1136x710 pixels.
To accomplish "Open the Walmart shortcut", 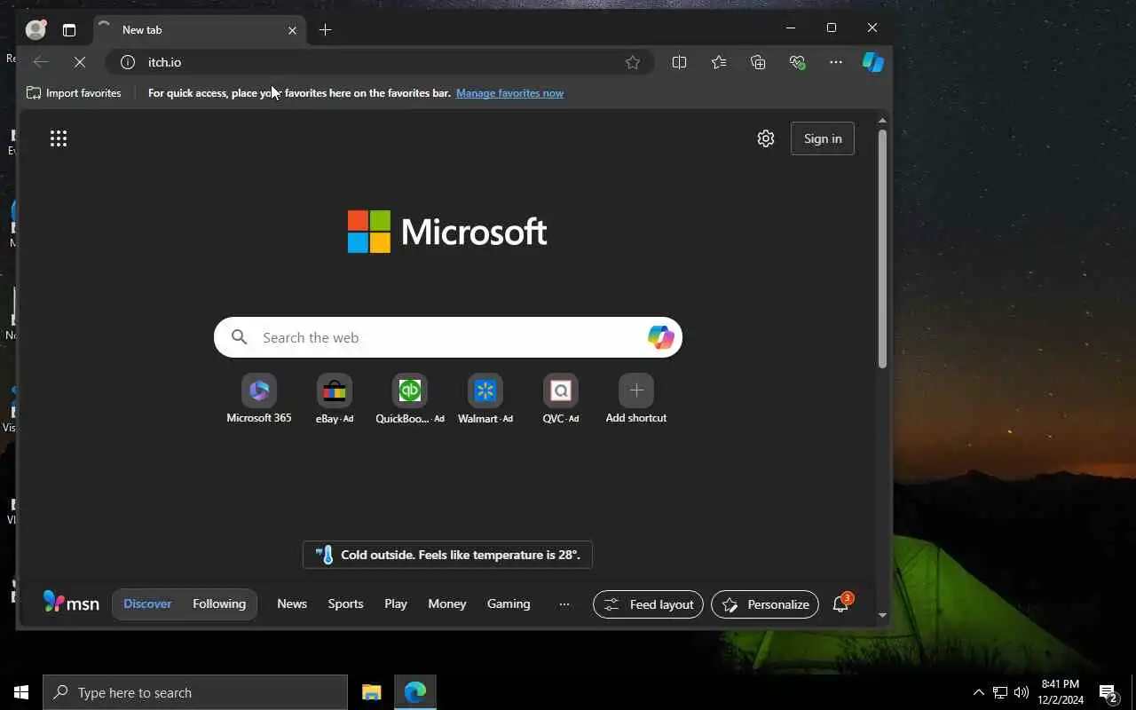I will click(x=485, y=398).
